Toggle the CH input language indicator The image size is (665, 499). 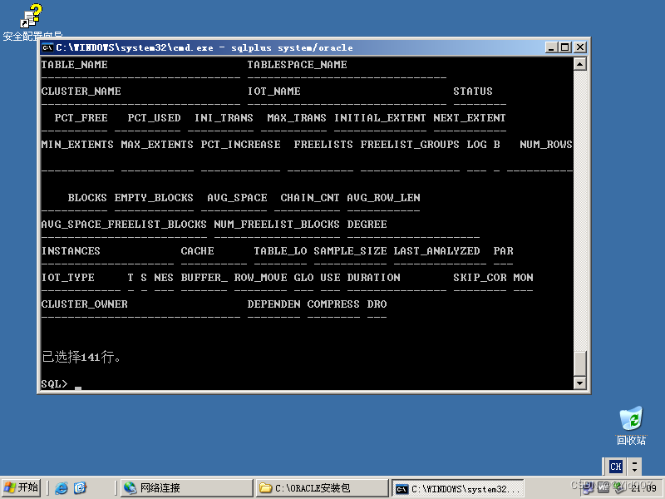tap(614, 467)
